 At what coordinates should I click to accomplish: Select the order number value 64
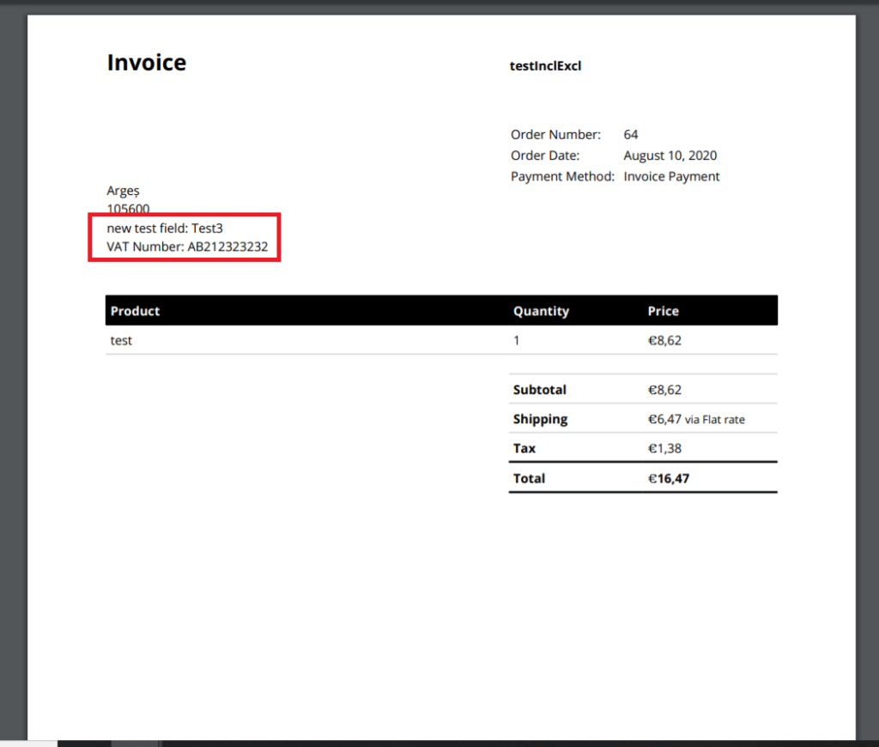630,134
